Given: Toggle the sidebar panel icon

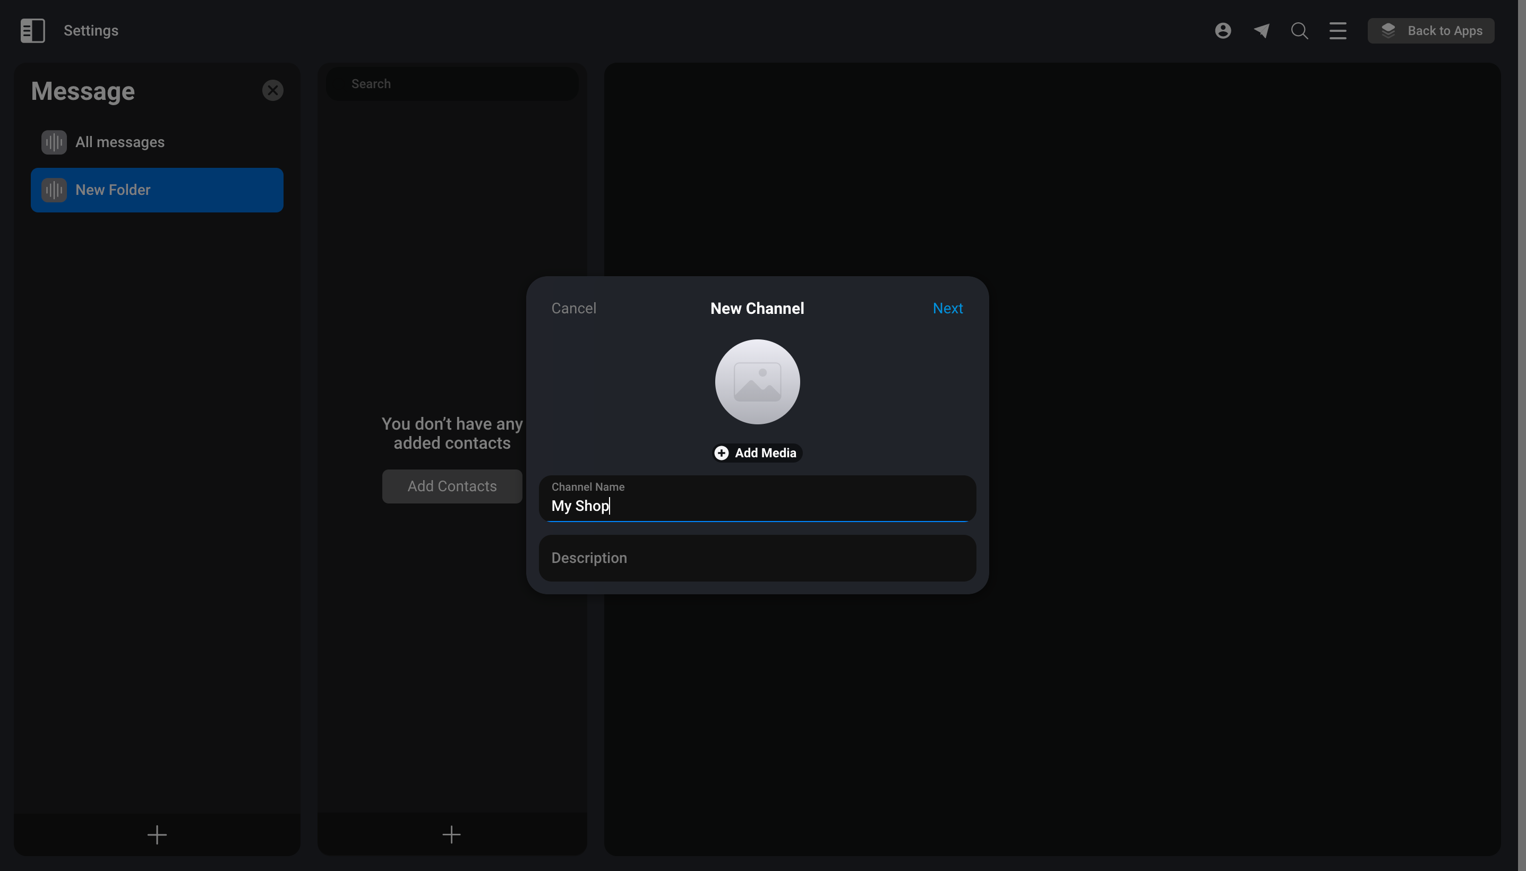Looking at the screenshot, I should pos(32,30).
